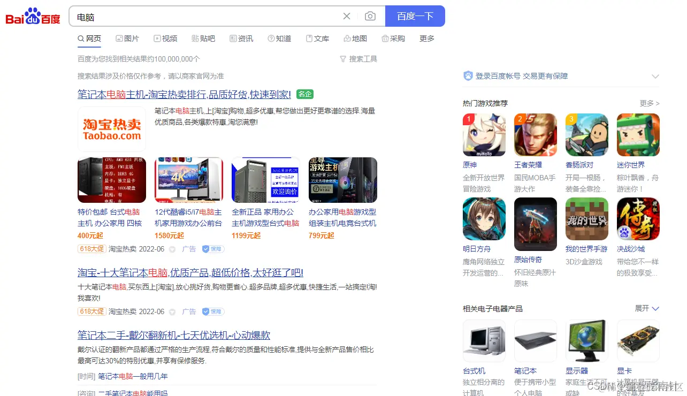The height and width of the screenshot is (396, 687).
Task: Open 12代酷睿i5/i7电脑主机 product link
Action: tap(188, 218)
